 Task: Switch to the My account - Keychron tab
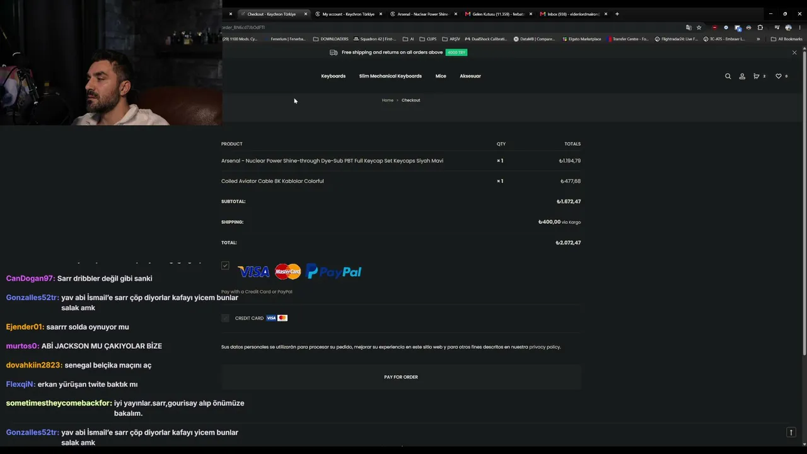point(348,14)
